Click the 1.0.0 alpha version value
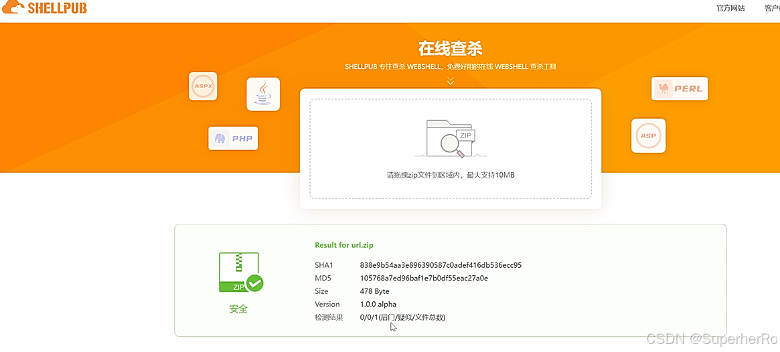 click(378, 304)
